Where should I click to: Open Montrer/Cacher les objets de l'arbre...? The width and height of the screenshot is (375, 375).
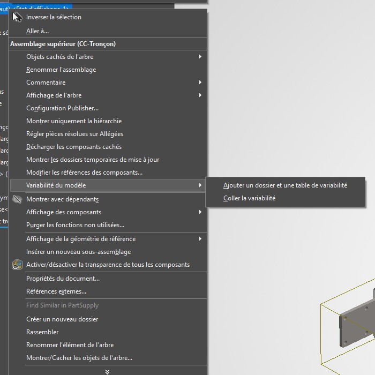[x=79, y=358]
